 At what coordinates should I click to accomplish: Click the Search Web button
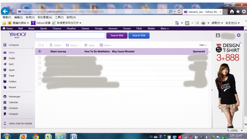coord(139,36)
